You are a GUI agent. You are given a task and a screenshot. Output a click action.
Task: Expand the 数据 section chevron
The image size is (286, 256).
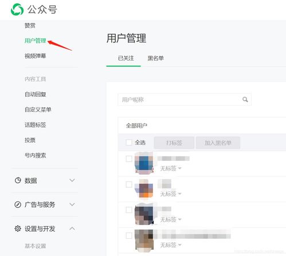tap(72, 180)
